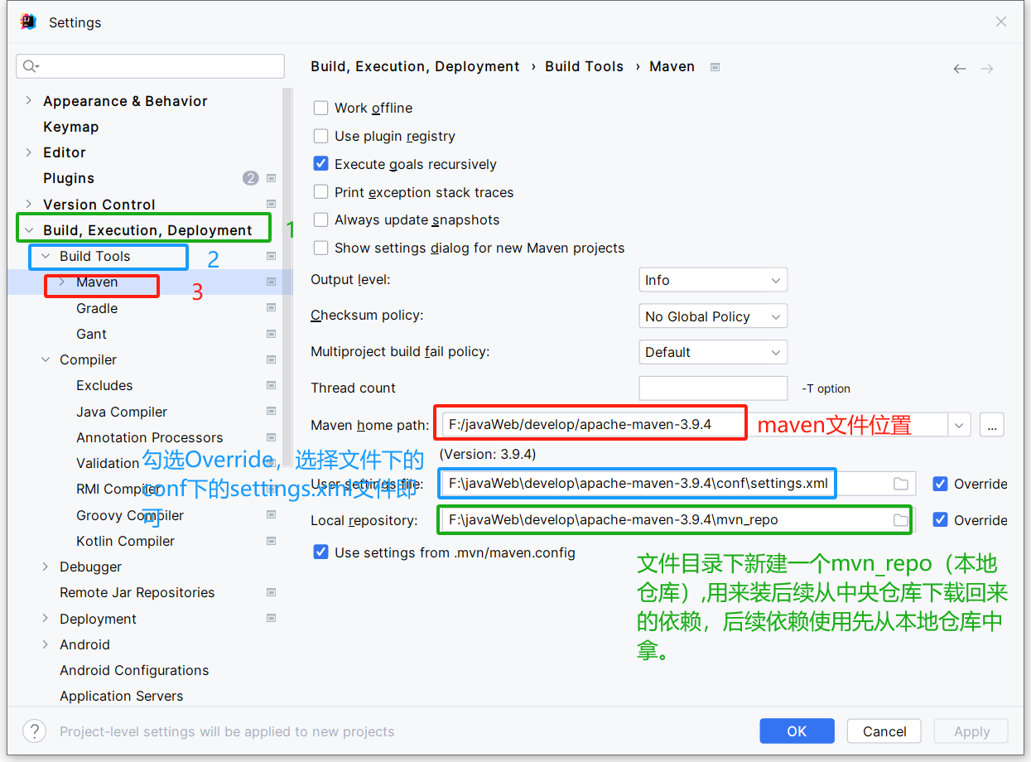The width and height of the screenshot is (1031, 762).
Task: Select Keymap in the settings tree
Action: coord(71,127)
